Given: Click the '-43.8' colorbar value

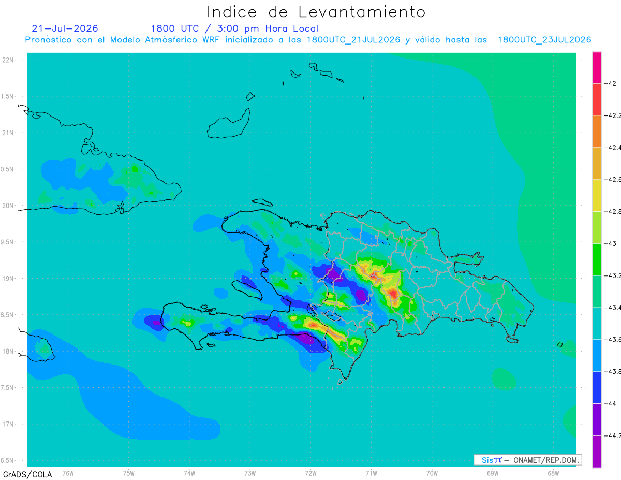Looking at the screenshot, I should tap(613, 371).
